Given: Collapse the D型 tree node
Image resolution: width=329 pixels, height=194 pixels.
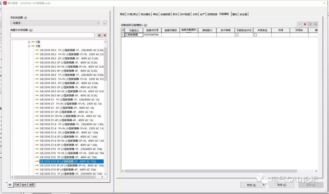Looking at the screenshot, I should (x=29, y=46).
